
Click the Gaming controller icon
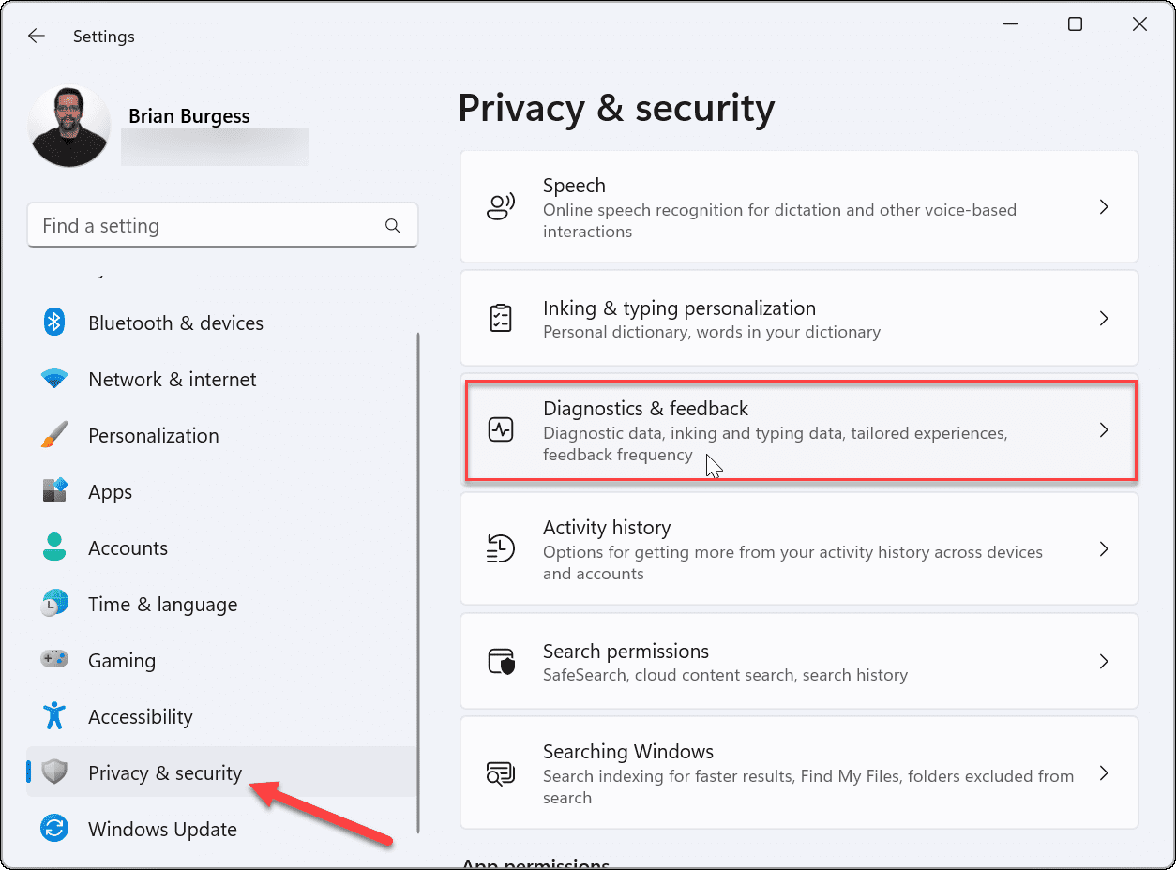(x=54, y=660)
